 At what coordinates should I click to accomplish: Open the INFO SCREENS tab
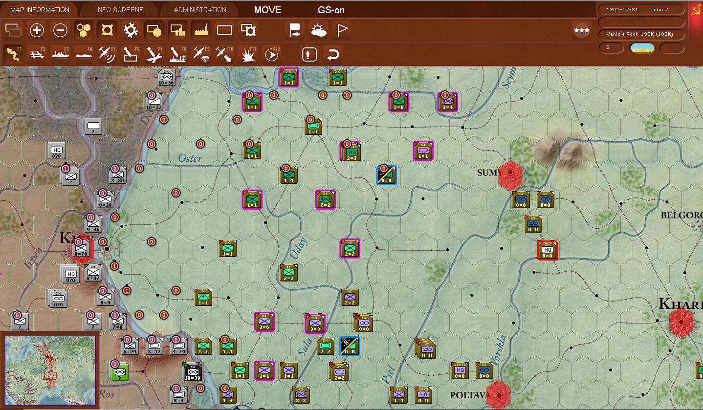pyautogui.click(x=120, y=10)
